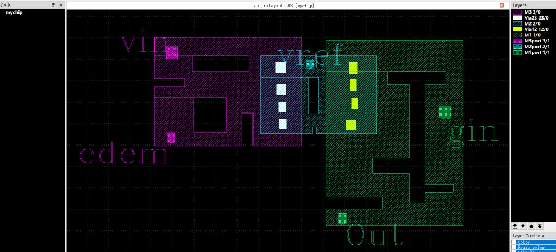
Task: Close the Cells panel
Action: tap(60, 5)
